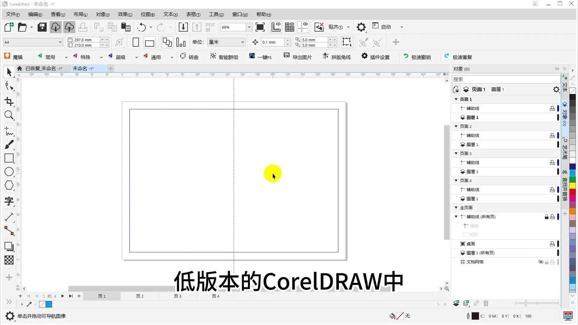This screenshot has height=325, width=578.
Task: Select the Rectangle tool
Action: tap(9, 158)
